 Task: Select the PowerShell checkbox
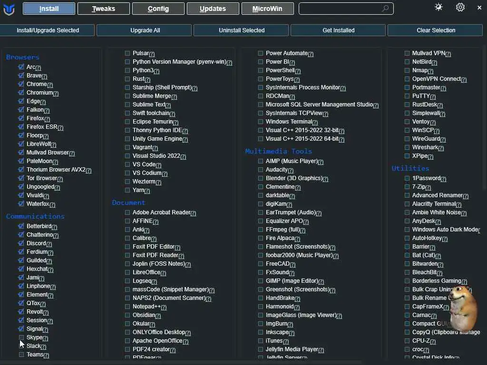[x=261, y=70]
